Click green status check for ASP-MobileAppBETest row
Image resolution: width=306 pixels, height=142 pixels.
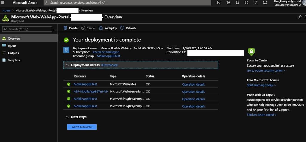68,91
